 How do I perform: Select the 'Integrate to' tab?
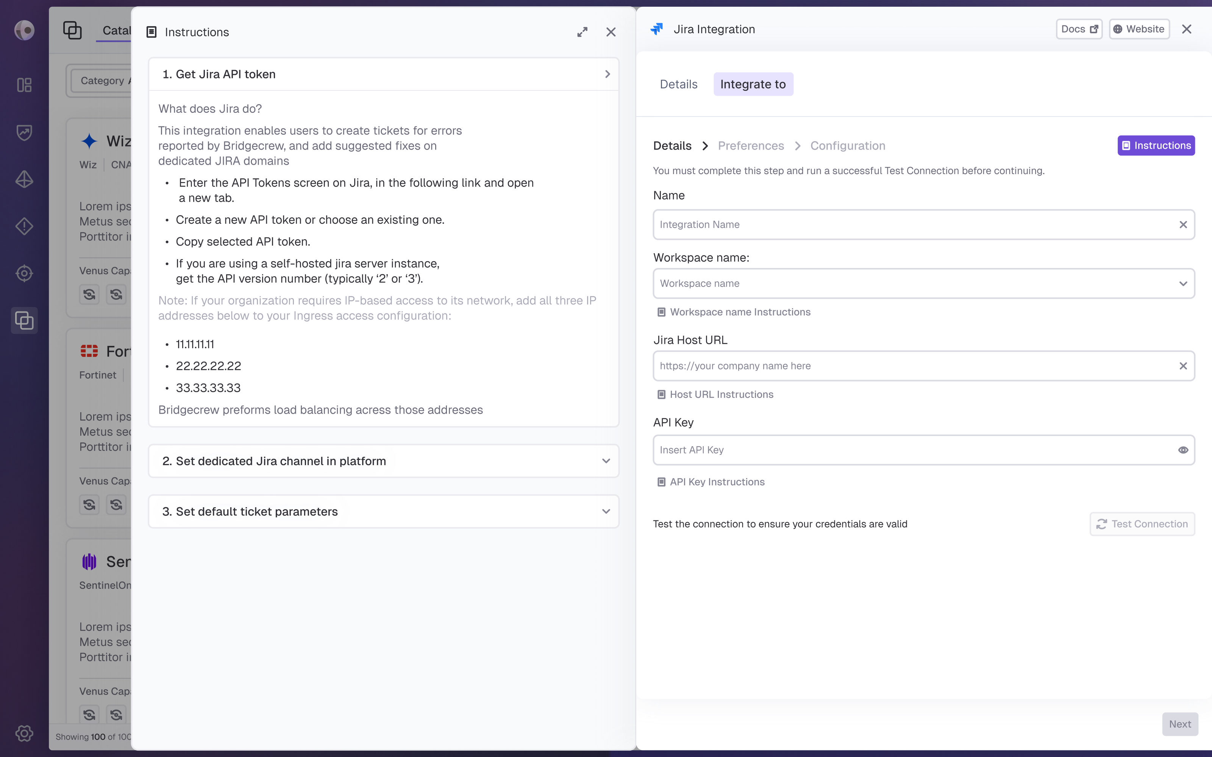[753, 84]
